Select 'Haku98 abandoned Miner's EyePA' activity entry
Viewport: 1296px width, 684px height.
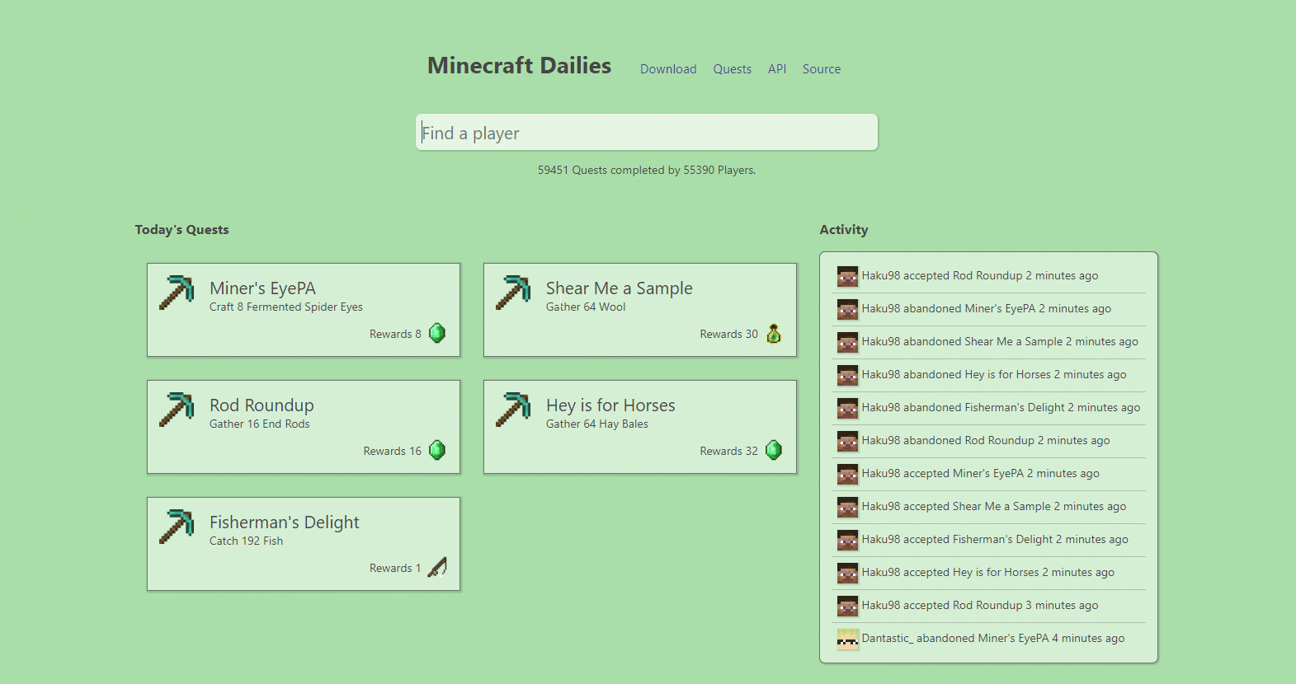(x=989, y=309)
